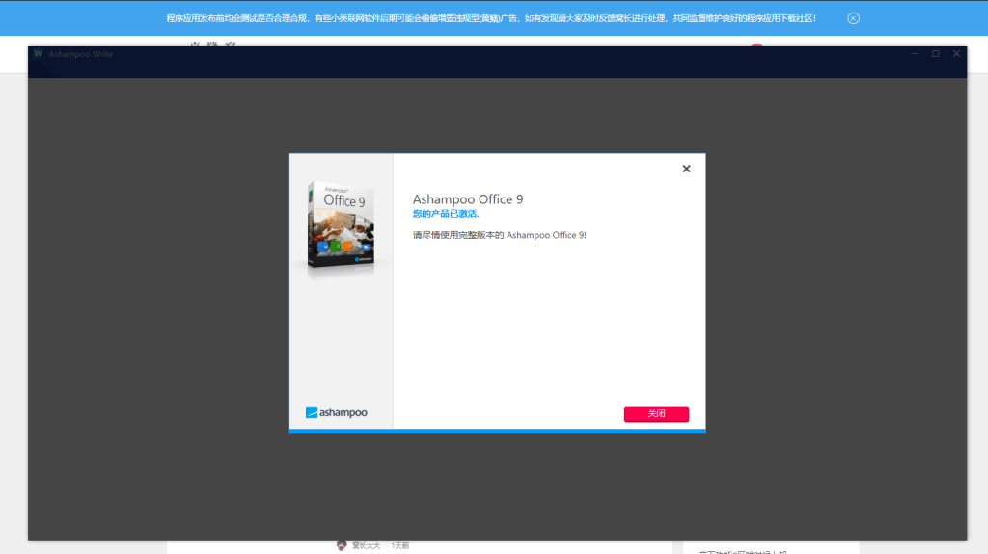Dismiss the blue notice banner via circled X
Viewport: 988px width, 554px height.
point(853,18)
